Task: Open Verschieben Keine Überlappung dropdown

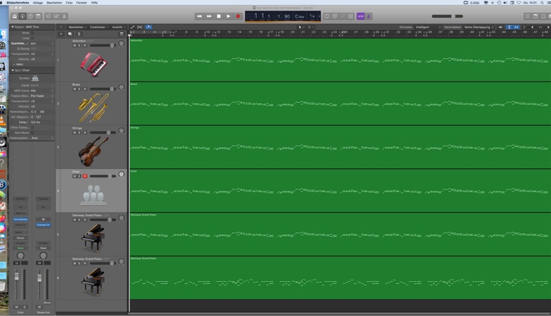Action: 479,27
